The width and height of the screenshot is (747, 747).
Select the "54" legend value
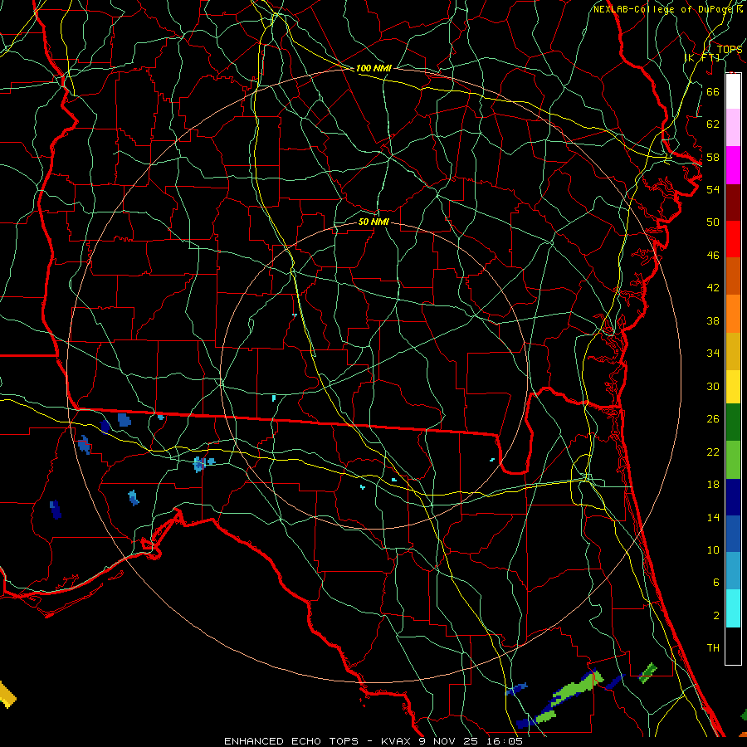[x=713, y=189]
